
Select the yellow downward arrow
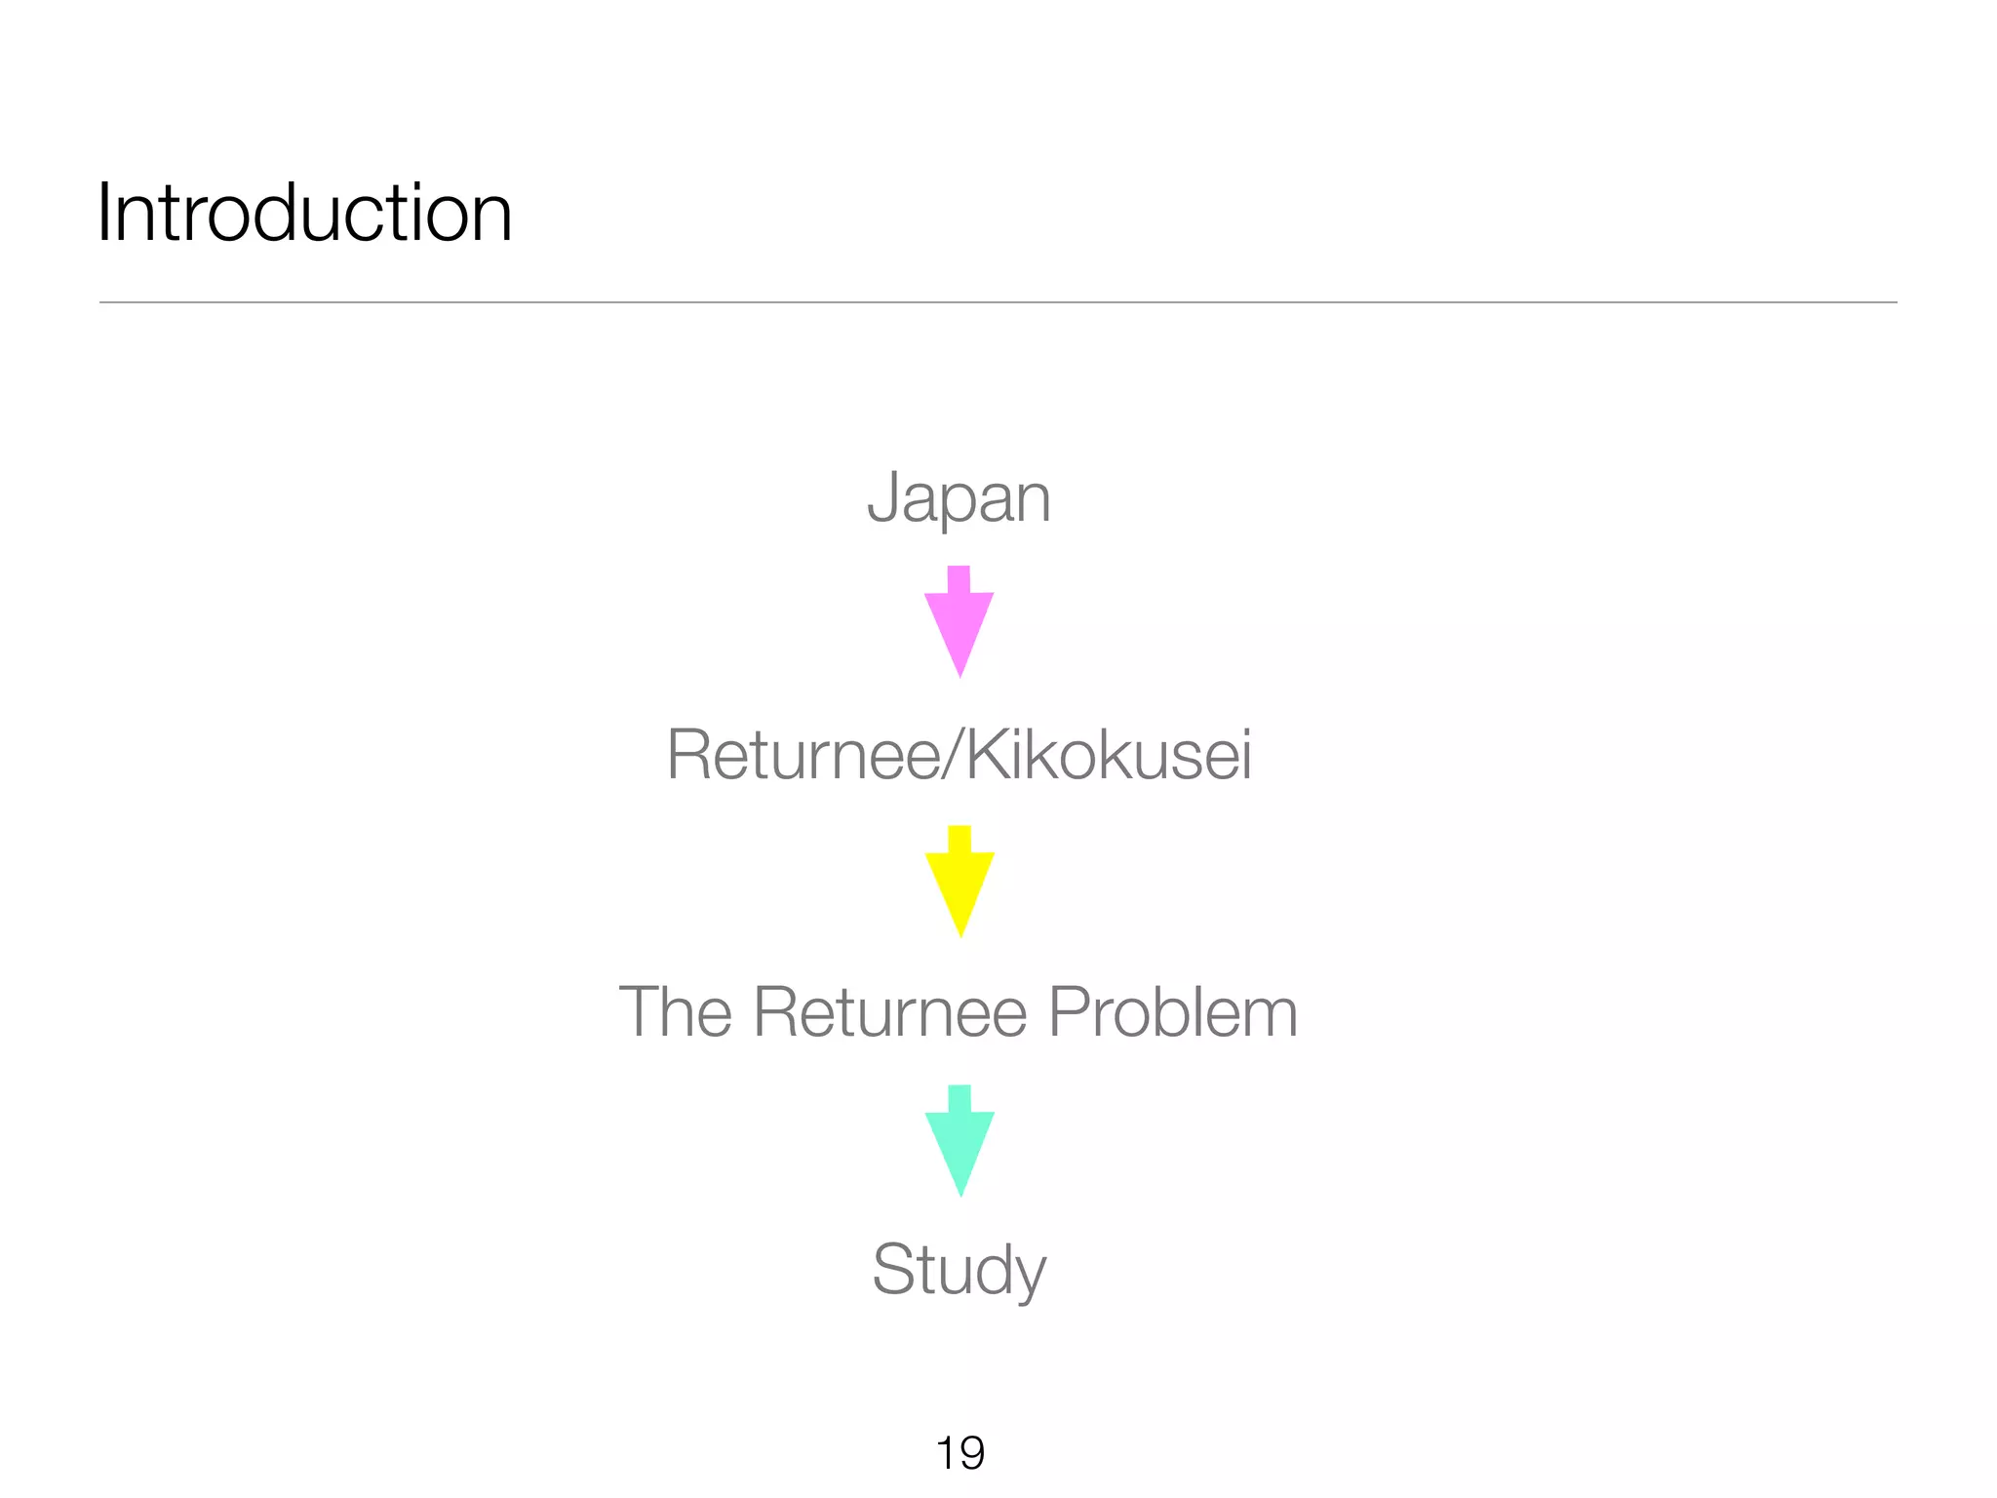[x=959, y=882]
